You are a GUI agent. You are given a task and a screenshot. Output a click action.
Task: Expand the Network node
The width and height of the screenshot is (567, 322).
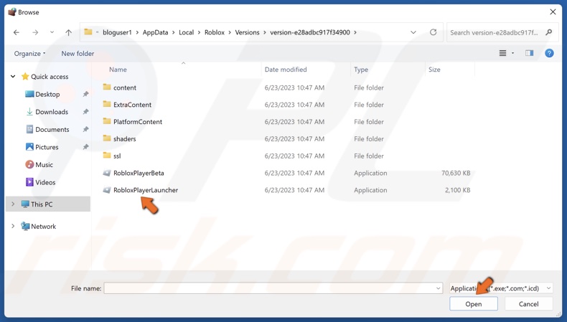pos(13,226)
